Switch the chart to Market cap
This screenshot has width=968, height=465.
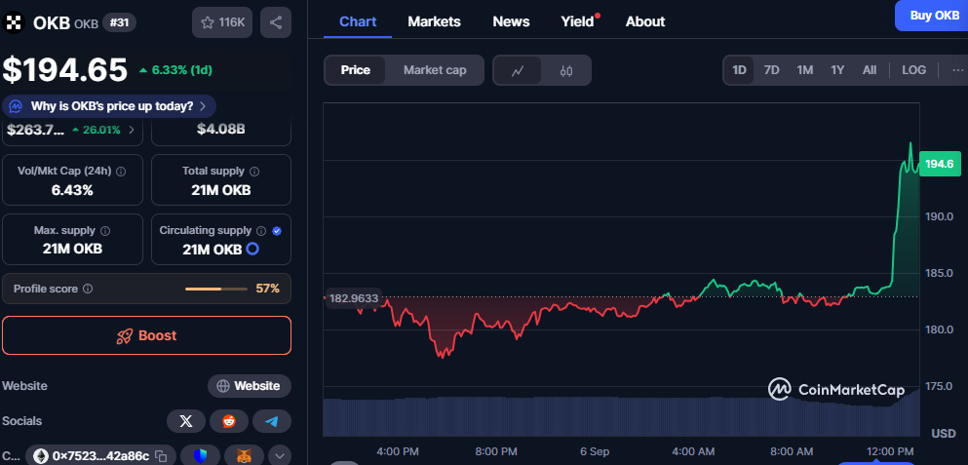pyautogui.click(x=435, y=70)
